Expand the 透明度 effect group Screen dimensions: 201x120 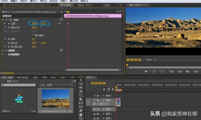click(x=3, y=51)
